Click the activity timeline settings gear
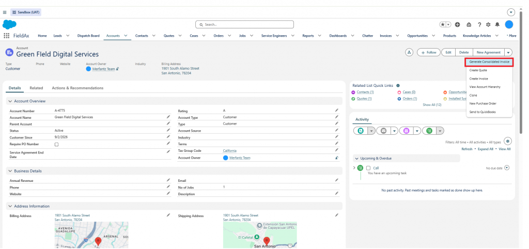529x249 pixels. click(507, 141)
